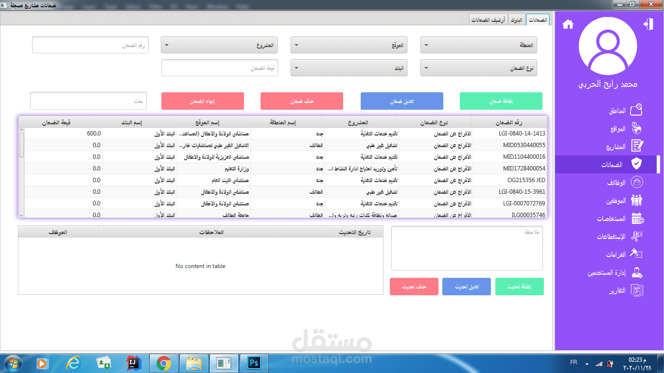Open media player icon in taskbar
This screenshot has width=664, height=373.
point(42,363)
